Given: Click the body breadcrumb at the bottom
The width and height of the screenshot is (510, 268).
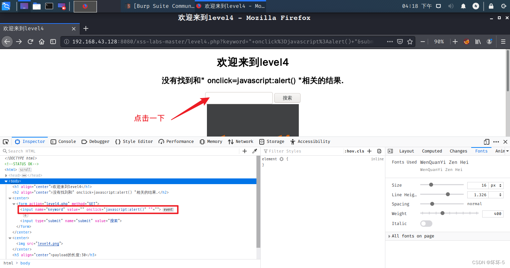Looking at the screenshot, I should (x=25, y=263).
